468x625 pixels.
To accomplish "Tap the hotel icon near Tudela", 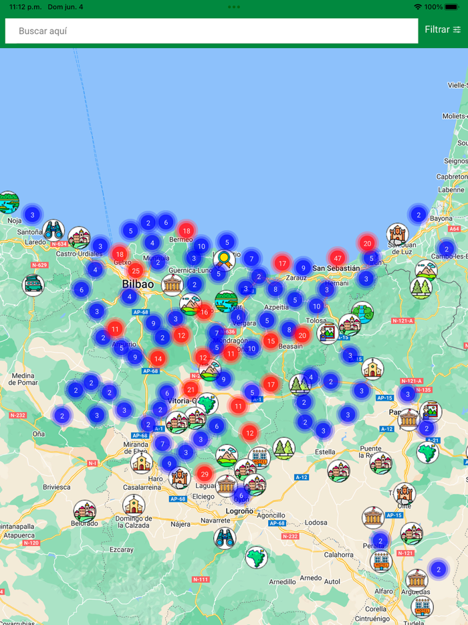I will 422,606.
